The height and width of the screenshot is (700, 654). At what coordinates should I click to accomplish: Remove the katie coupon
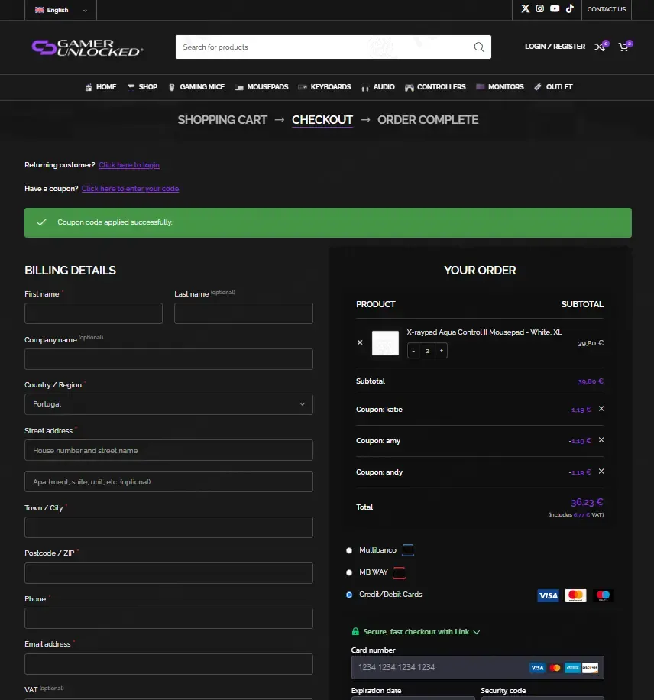tap(601, 409)
